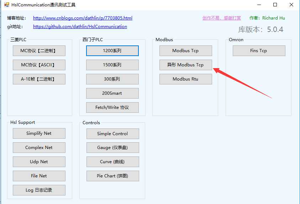Screen dimensions: 300x204
Task: Open Omron Fins Tcp test
Action: [x=259, y=51]
